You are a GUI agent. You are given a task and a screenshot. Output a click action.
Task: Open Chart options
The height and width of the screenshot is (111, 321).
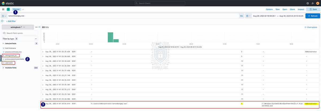point(311,27)
